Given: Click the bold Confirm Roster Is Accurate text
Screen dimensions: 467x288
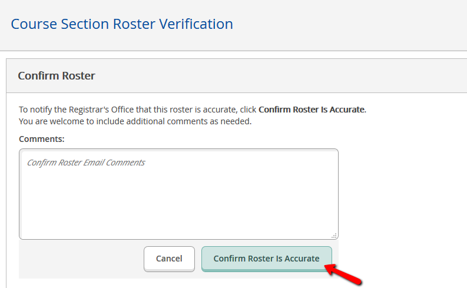Looking at the screenshot, I should click(312, 110).
